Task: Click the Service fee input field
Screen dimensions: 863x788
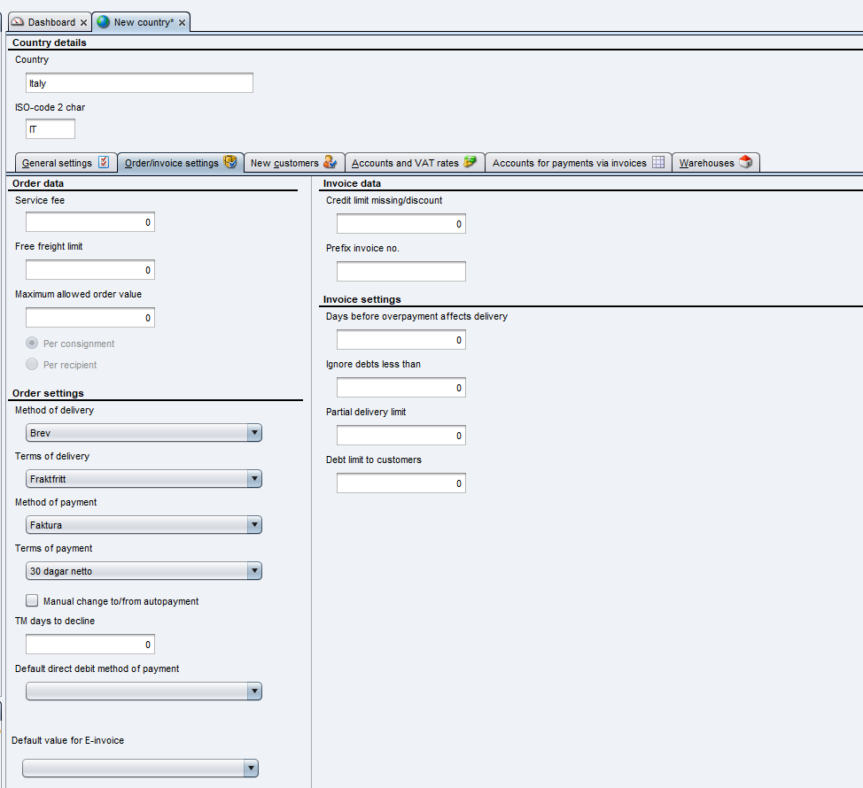Action: click(89, 222)
